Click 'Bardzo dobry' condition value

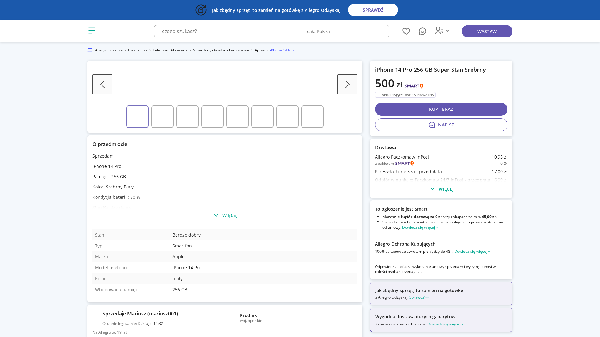pyautogui.click(x=186, y=235)
